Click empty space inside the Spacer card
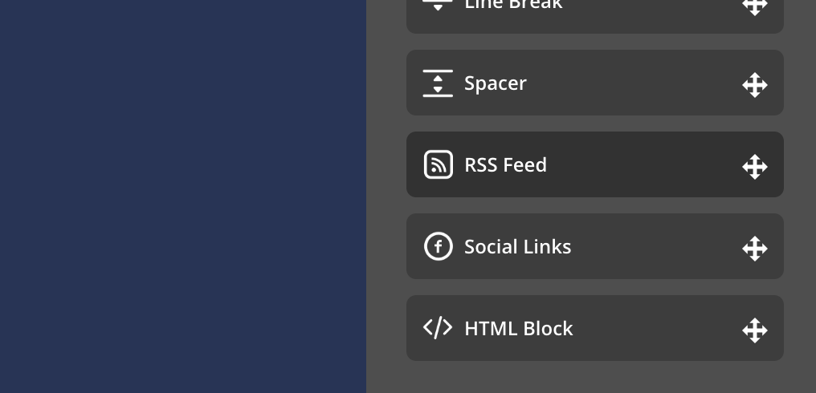Viewport: 816px width, 393px height. pyautogui.click(x=634, y=83)
